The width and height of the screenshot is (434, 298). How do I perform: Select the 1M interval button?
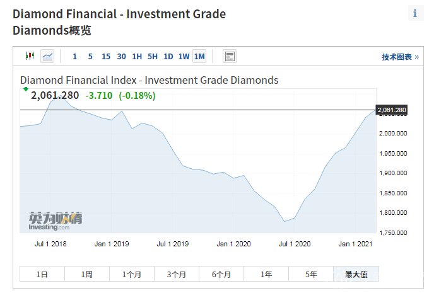[199, 57]
